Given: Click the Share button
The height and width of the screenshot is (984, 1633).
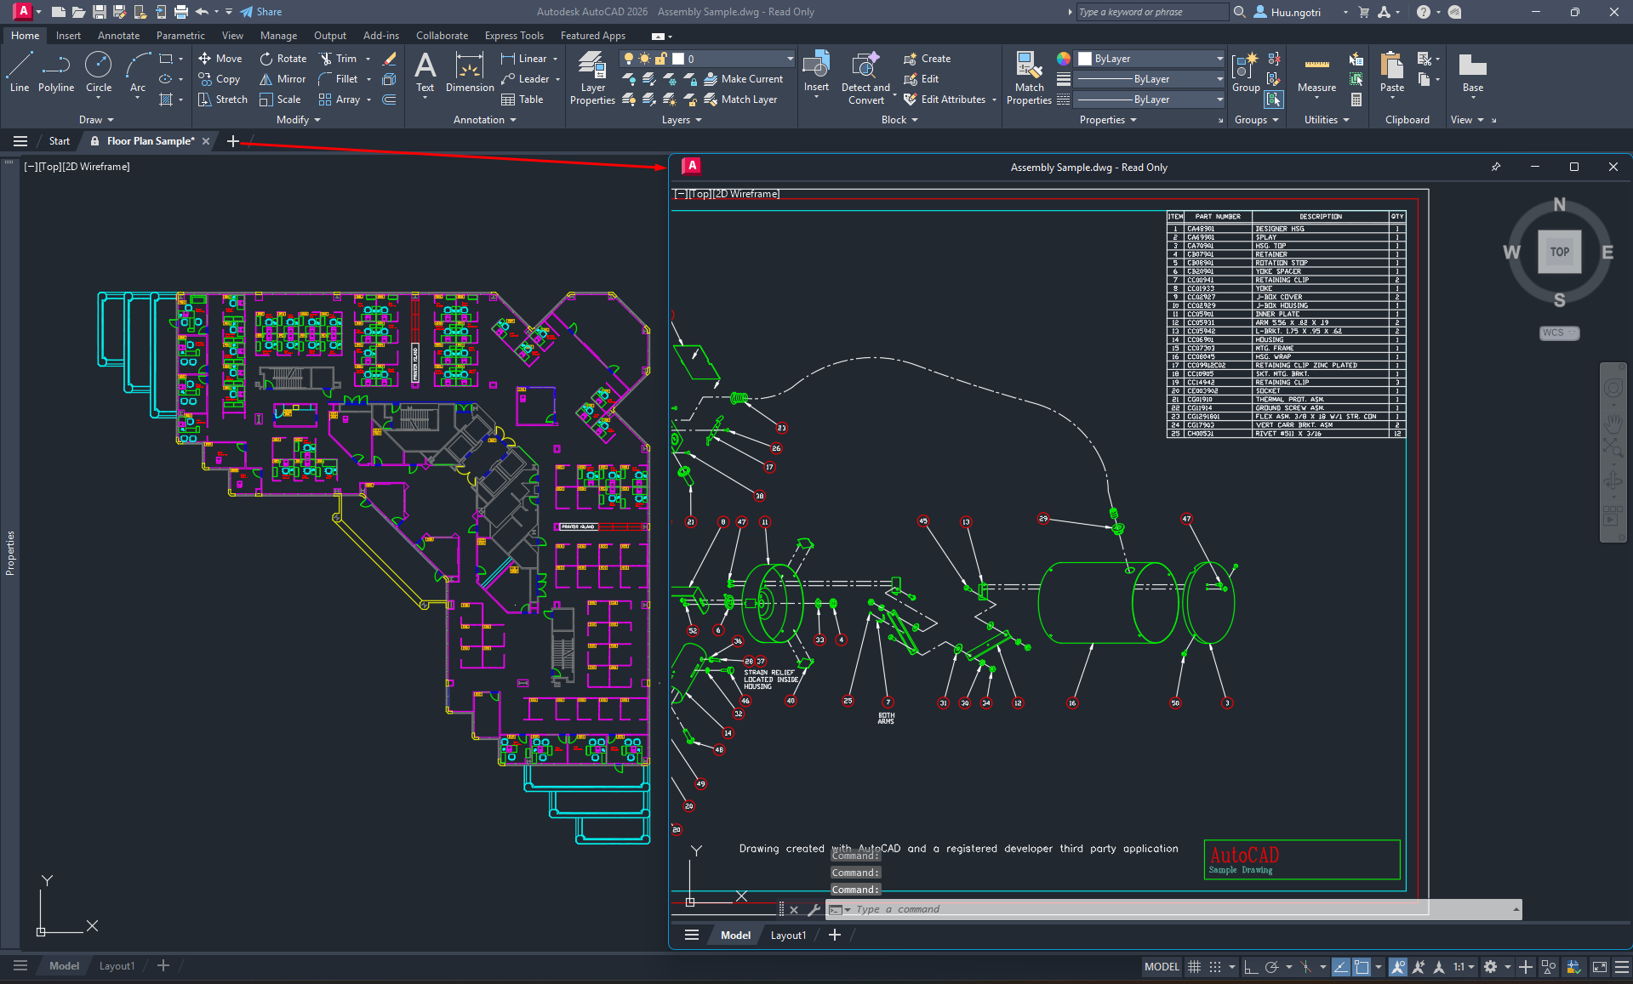Looking at the screenshot, I should 261,12.
